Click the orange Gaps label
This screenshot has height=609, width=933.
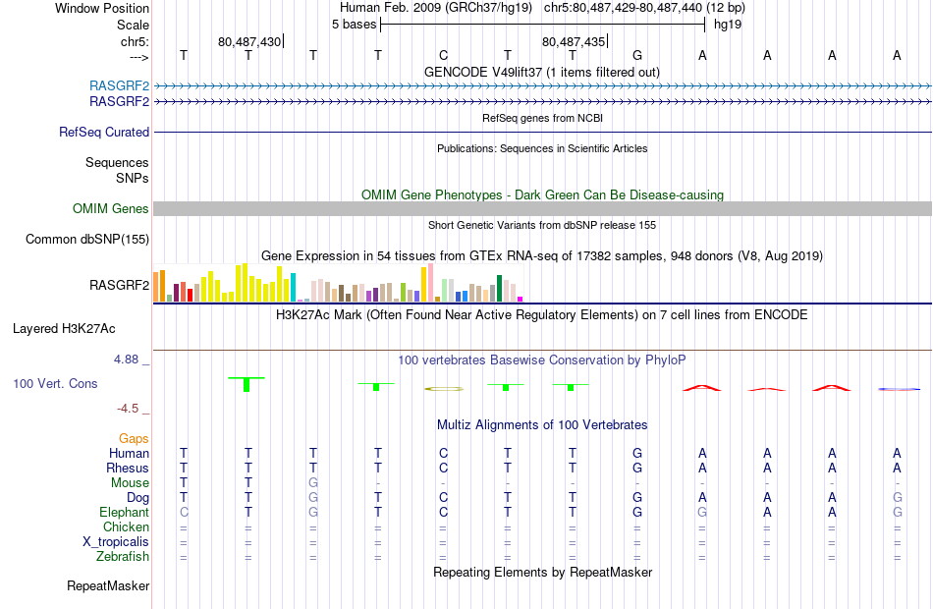(x=134, y=439)
